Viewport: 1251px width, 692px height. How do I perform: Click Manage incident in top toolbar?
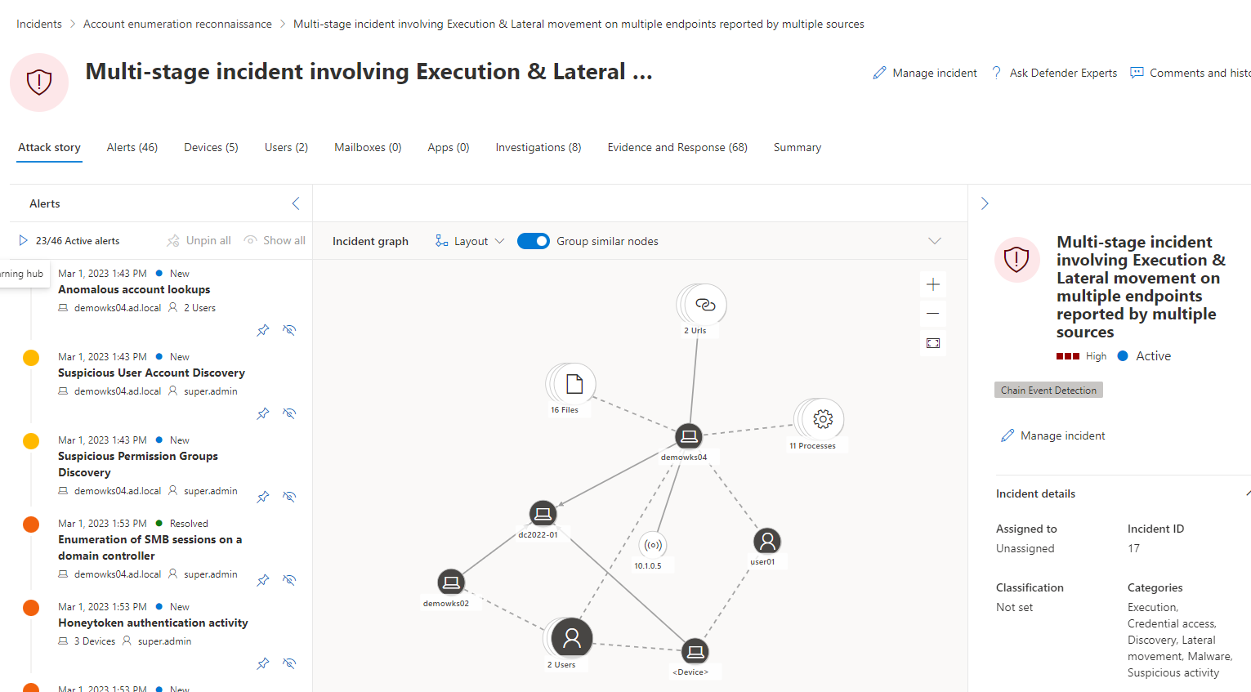(925, 73)
